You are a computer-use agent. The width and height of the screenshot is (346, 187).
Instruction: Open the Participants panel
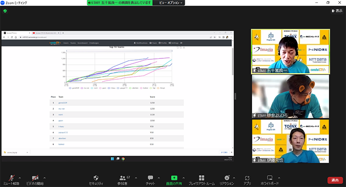pos(123,178)
